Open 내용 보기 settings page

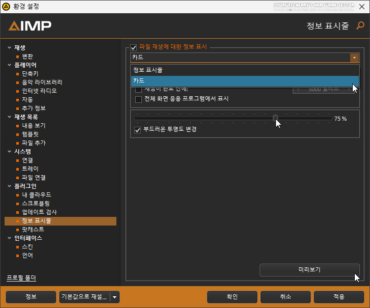[34, 126]
